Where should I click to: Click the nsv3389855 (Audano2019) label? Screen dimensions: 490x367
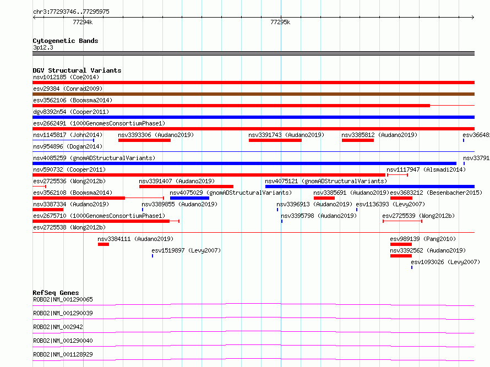(179, 204)
